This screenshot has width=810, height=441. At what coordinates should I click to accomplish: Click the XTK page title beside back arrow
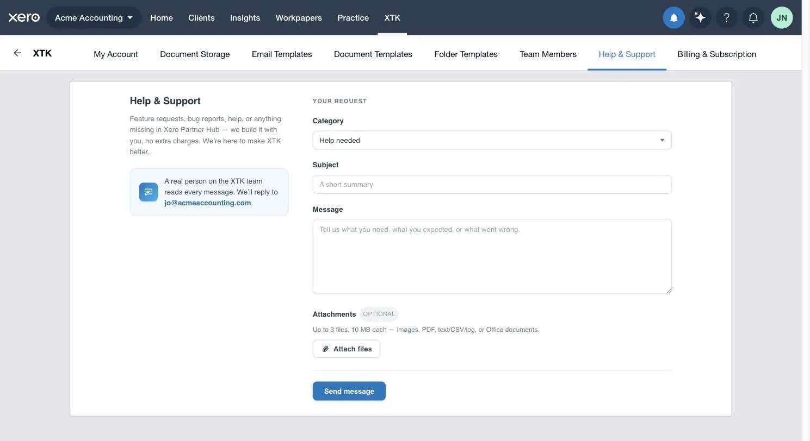(x=42, y=53)
